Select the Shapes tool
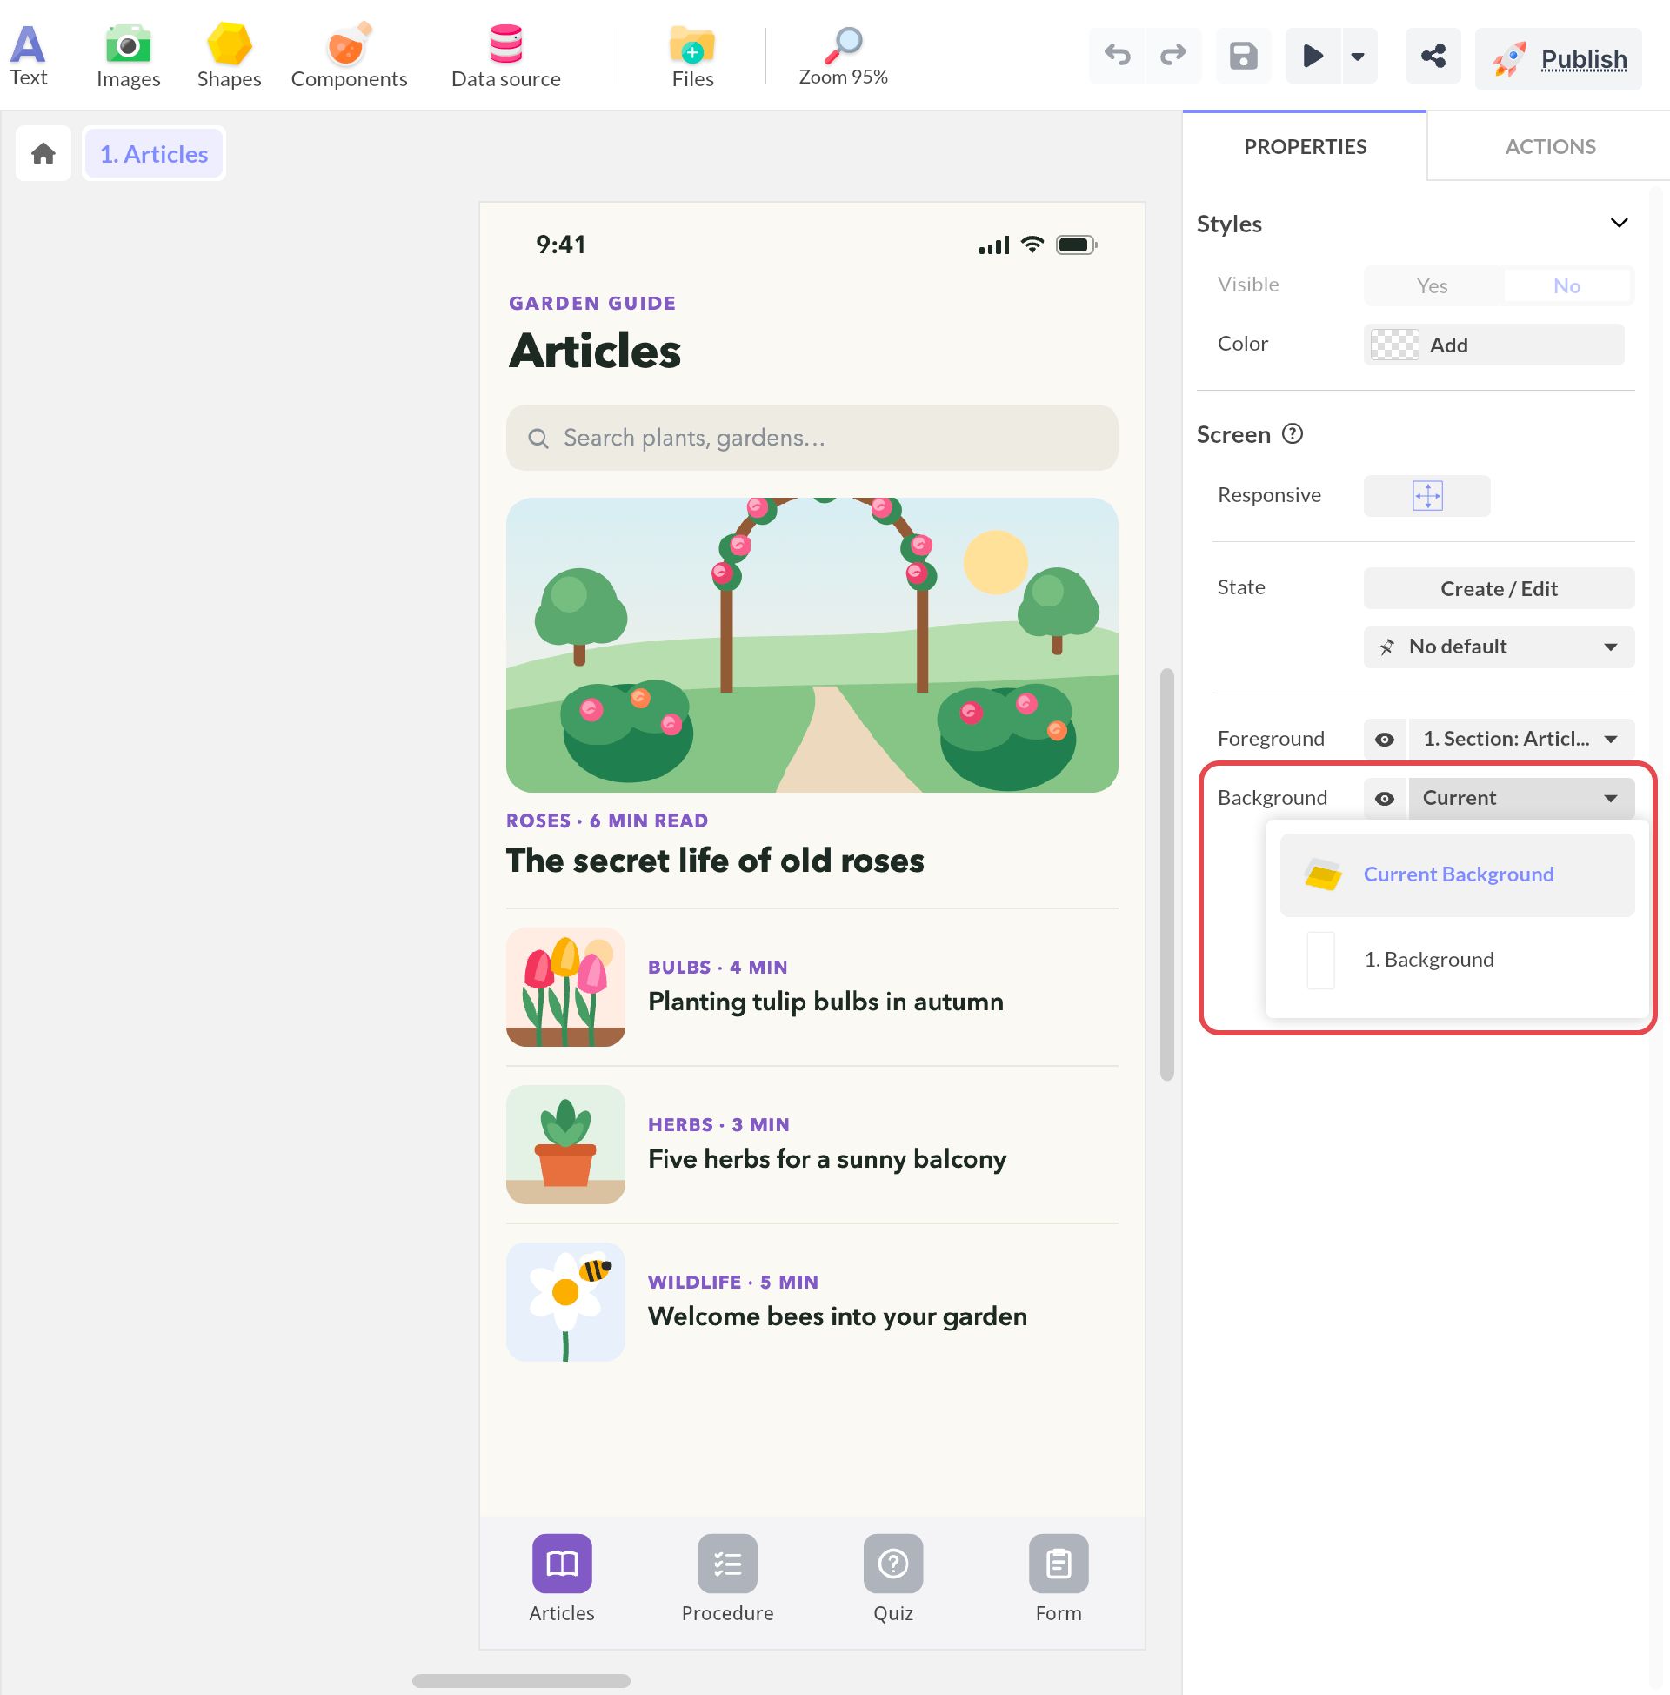Viewport: 1670px width, 1695px height. (x=229, y=57)
